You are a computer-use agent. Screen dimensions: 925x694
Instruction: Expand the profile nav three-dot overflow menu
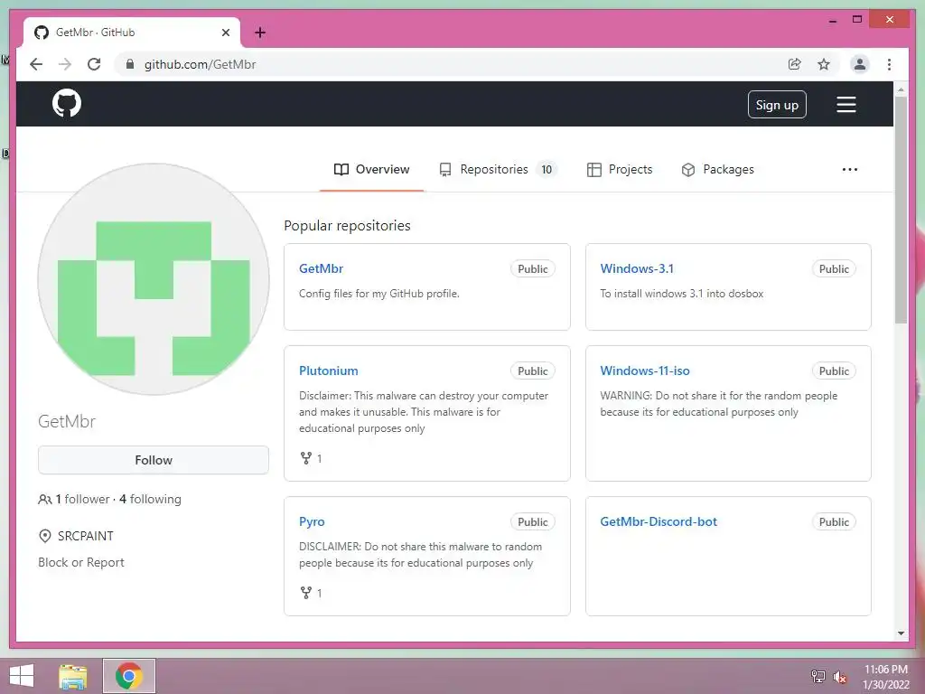pyautogui.click(x=849, y=169)
